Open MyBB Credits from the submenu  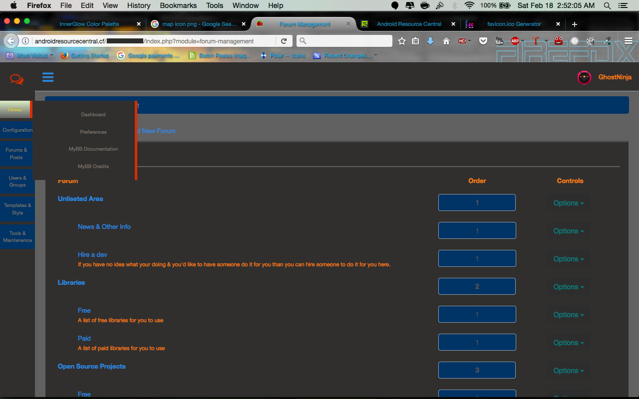tap(93, 167)
